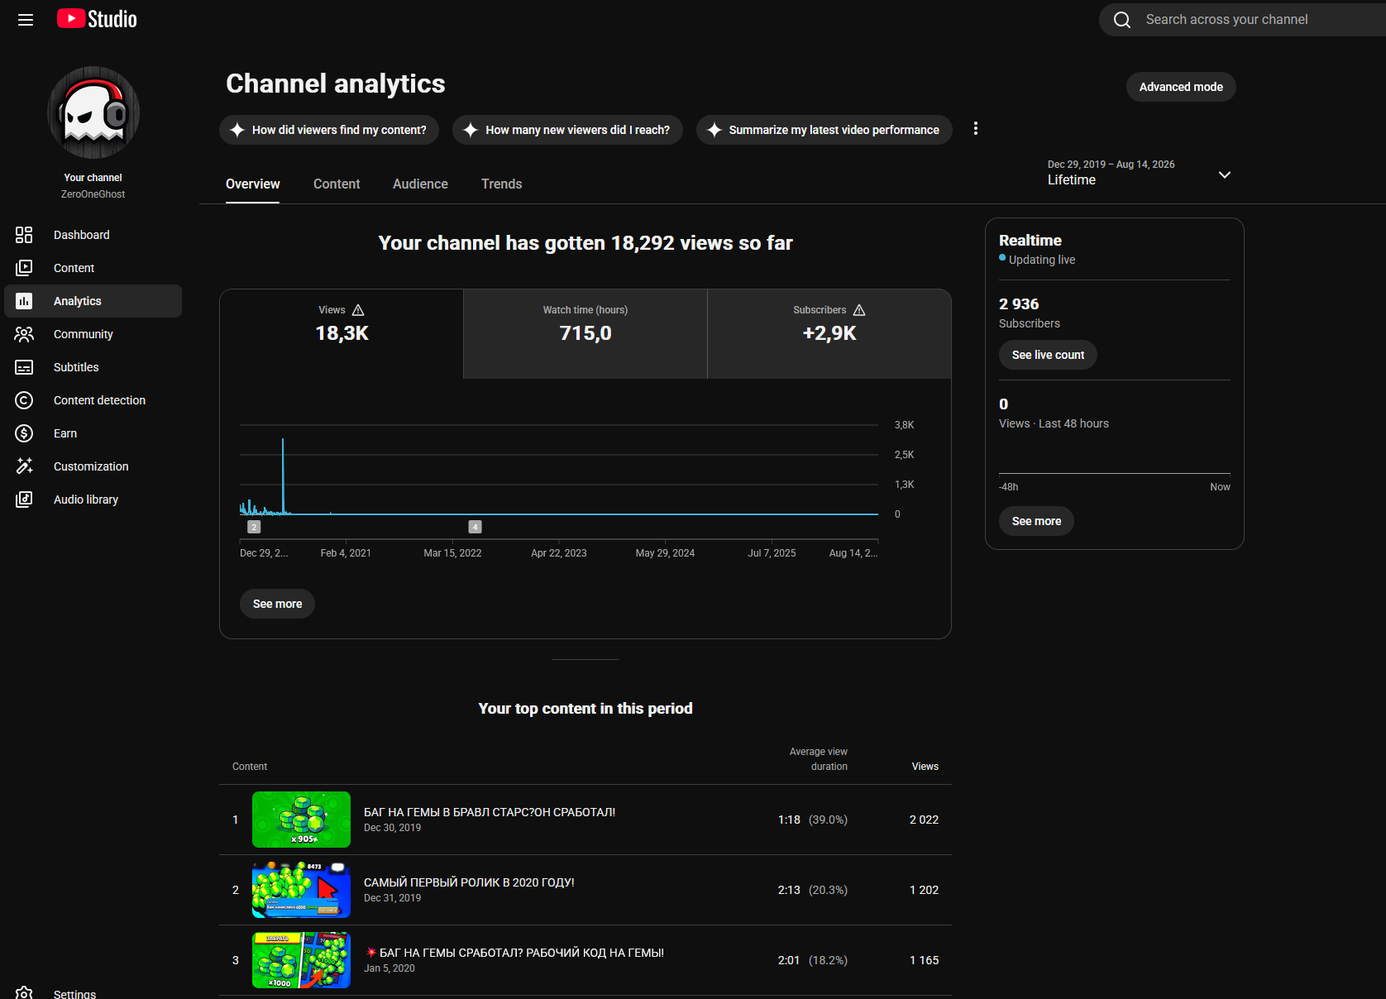The width and height of the screenshot is (1386, 999).
Task: Open the Audio library icon
Action: (x=24, y=499)
